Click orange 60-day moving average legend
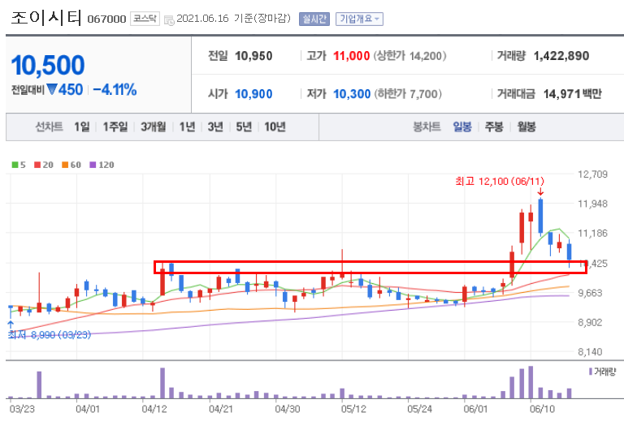This screenshot has height=421, width=624. (x=71, y=165)
